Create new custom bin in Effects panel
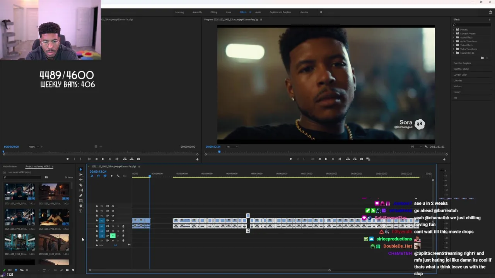This screenshot has height=278, width=495. tap(482, 58)
